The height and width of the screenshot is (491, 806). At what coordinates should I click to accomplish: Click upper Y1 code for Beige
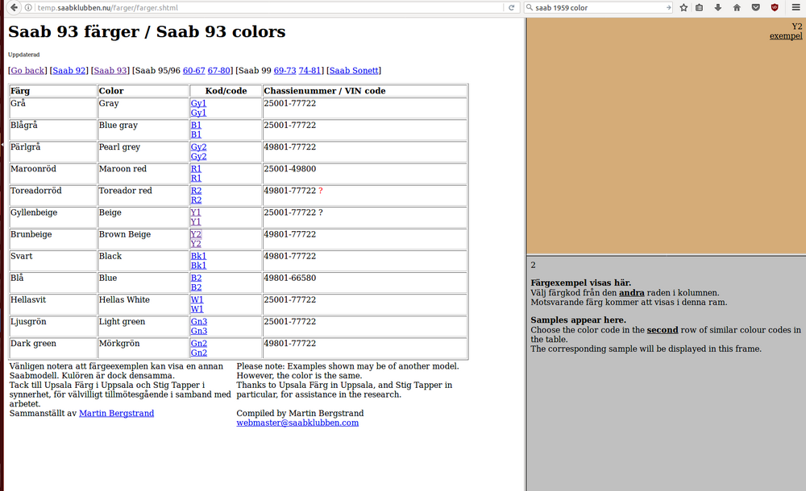195,212
